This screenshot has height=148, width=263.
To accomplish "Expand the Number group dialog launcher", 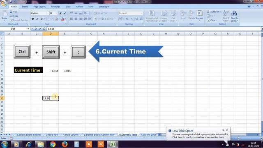I will click(142, 24).
